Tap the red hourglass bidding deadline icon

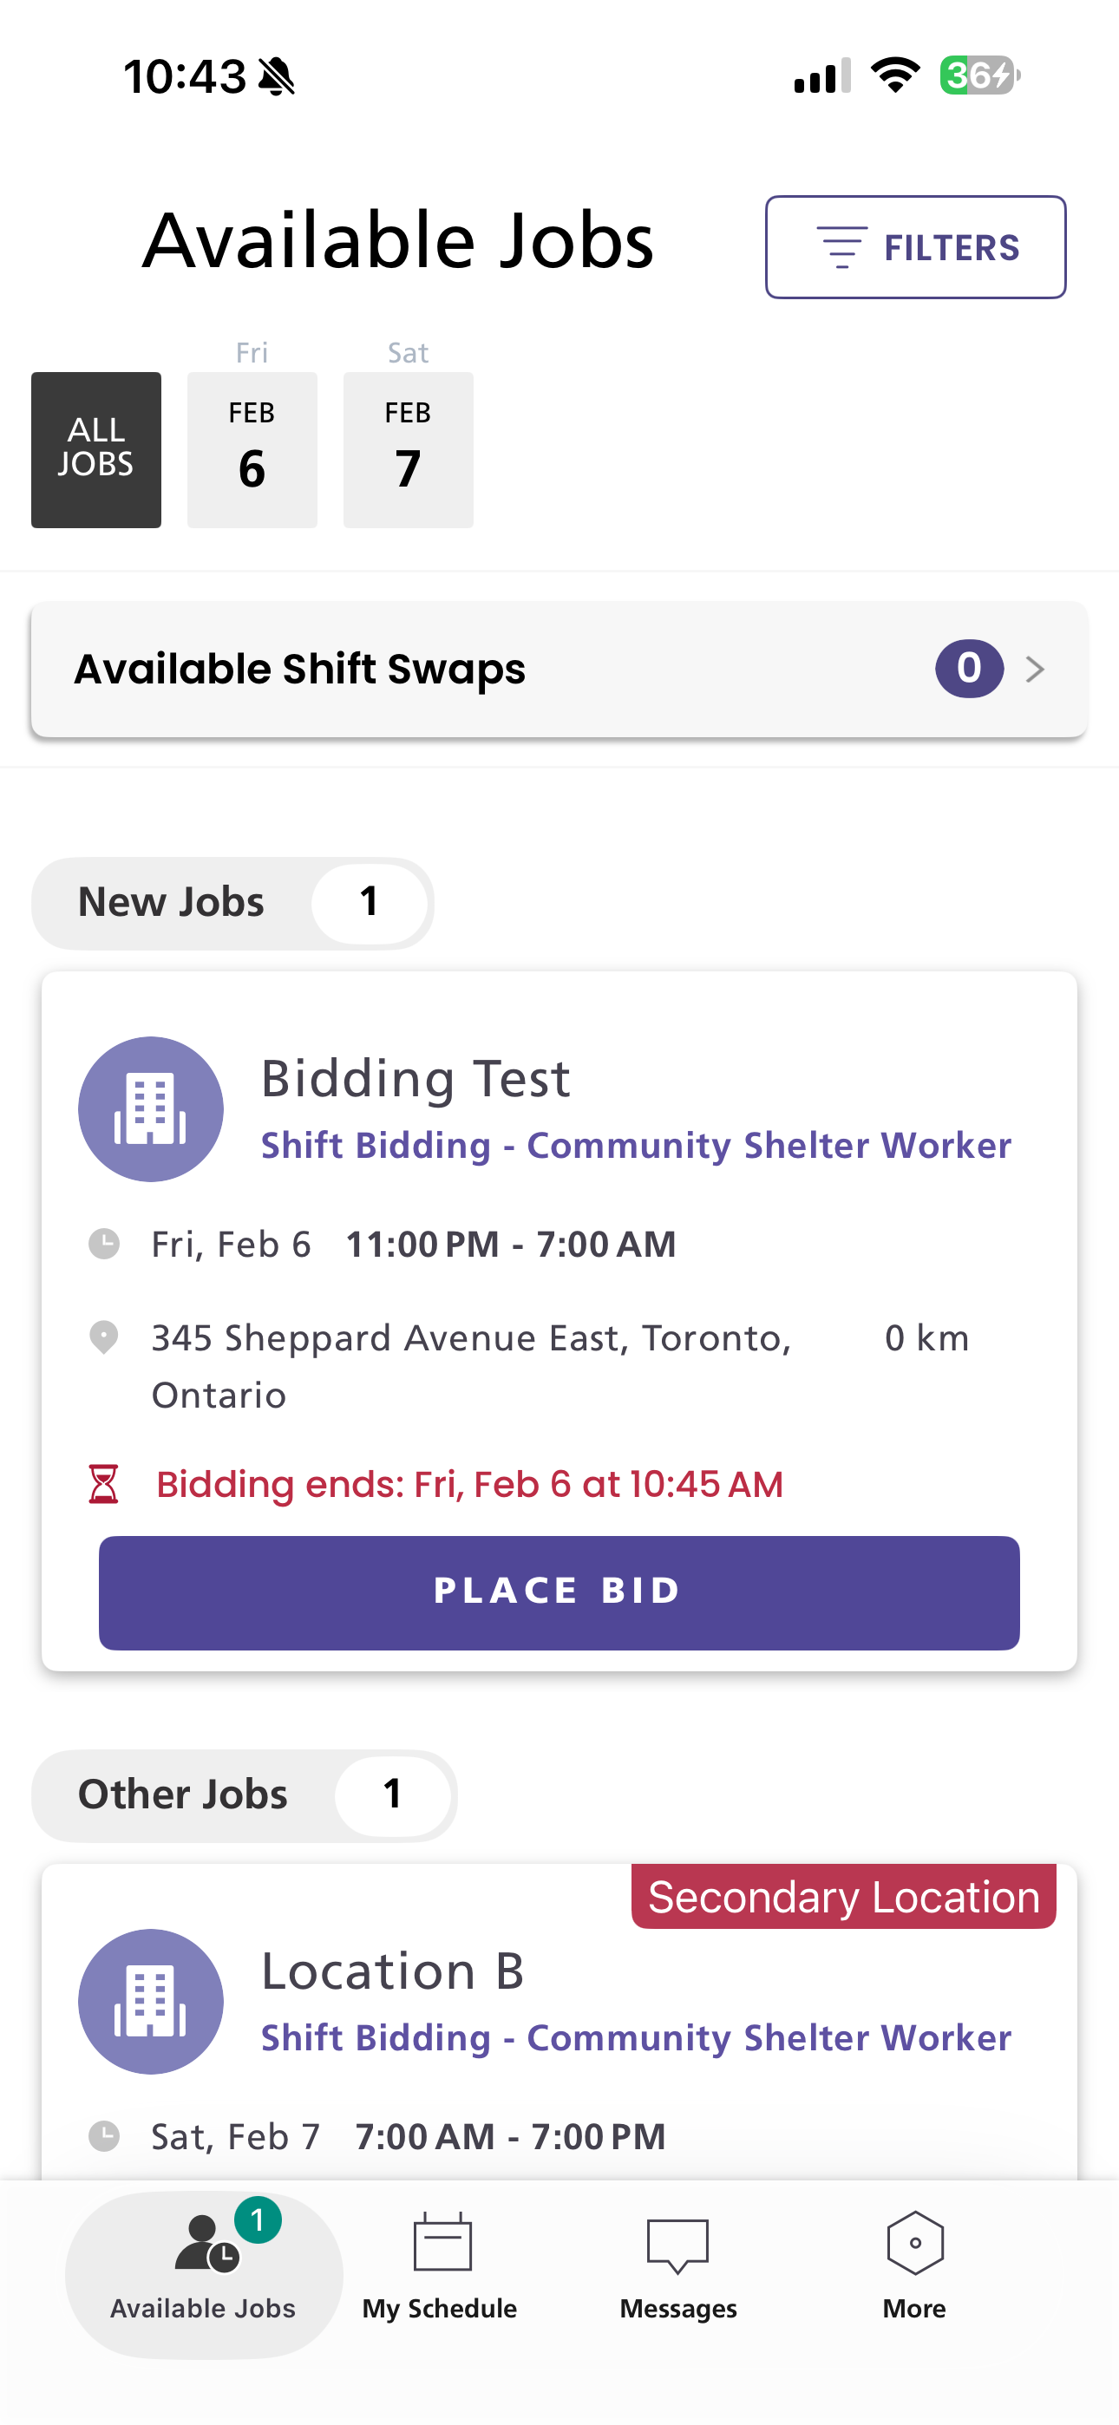click(x=103, y=1484)
